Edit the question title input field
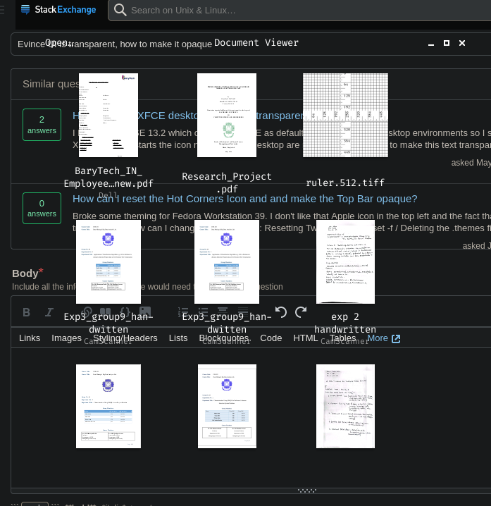 point(251,44)
